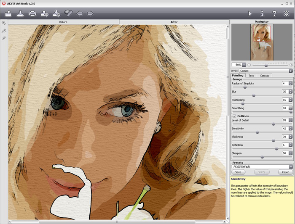The height and width of the screenshot is (224, 295).
Task: Click the Open image icon in toolbar
Action: point(8,13)
